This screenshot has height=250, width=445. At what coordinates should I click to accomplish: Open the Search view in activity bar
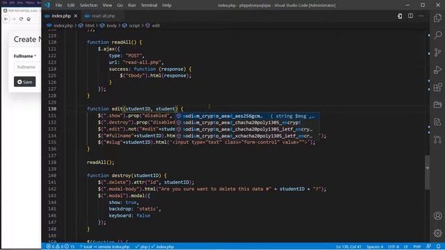(x=437, y=35)
